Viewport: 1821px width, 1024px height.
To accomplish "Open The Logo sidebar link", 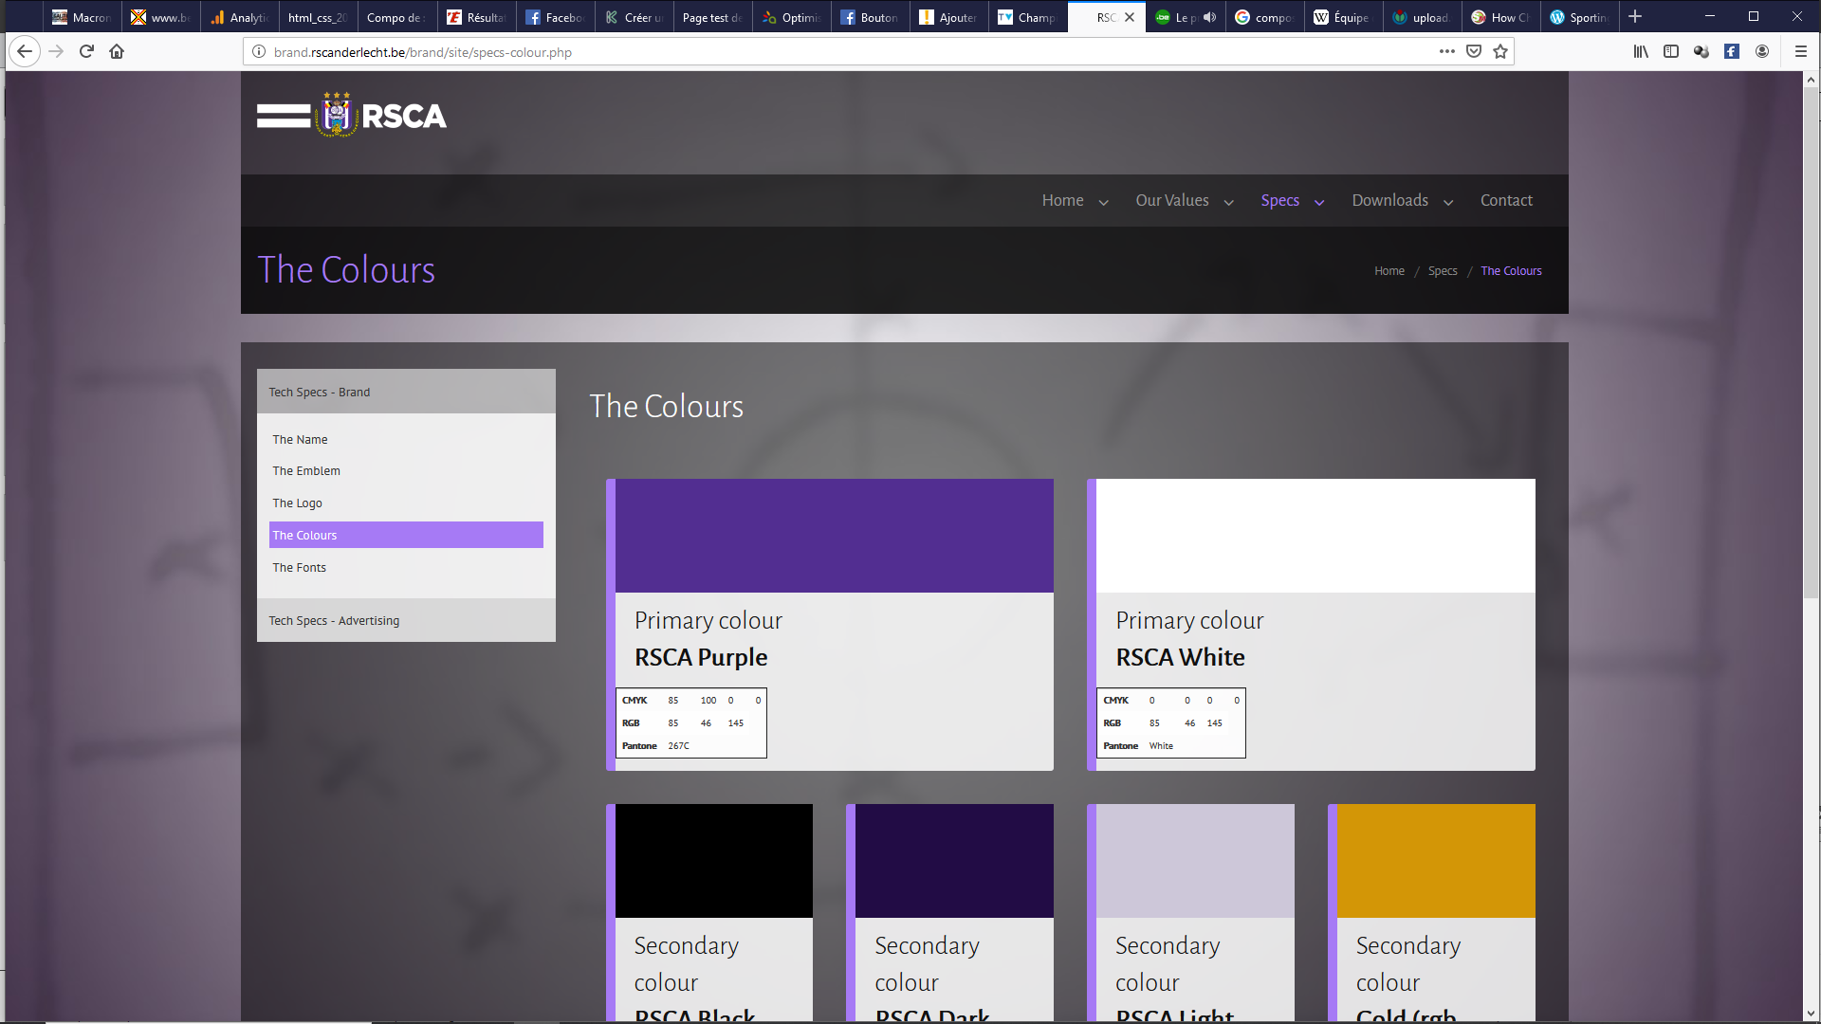I will click(297, 503).
